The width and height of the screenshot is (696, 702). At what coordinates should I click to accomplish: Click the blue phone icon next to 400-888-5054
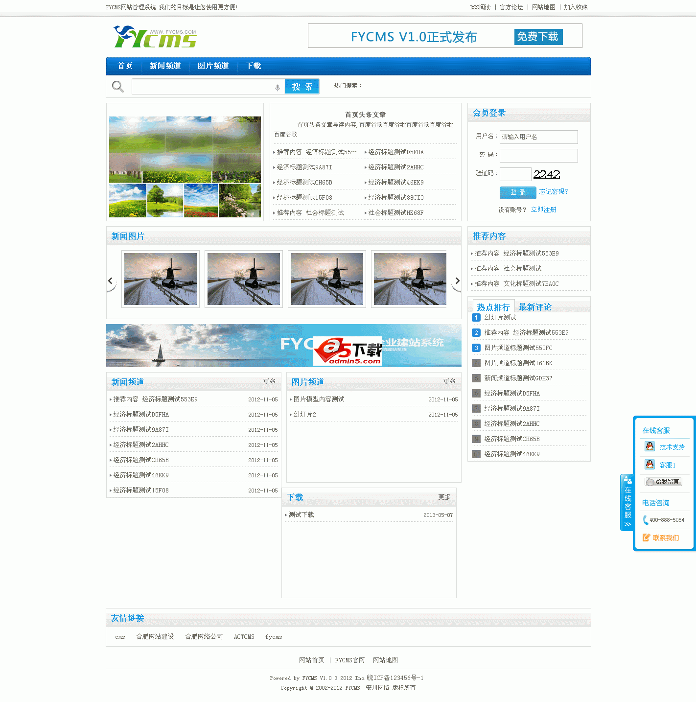pyautogui.click(x=645, y=520)
